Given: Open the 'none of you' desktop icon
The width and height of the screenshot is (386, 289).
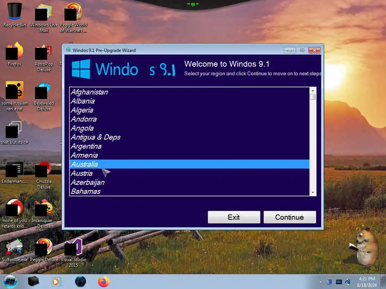Looking at the screenshot, I should [x=15, y=213].
